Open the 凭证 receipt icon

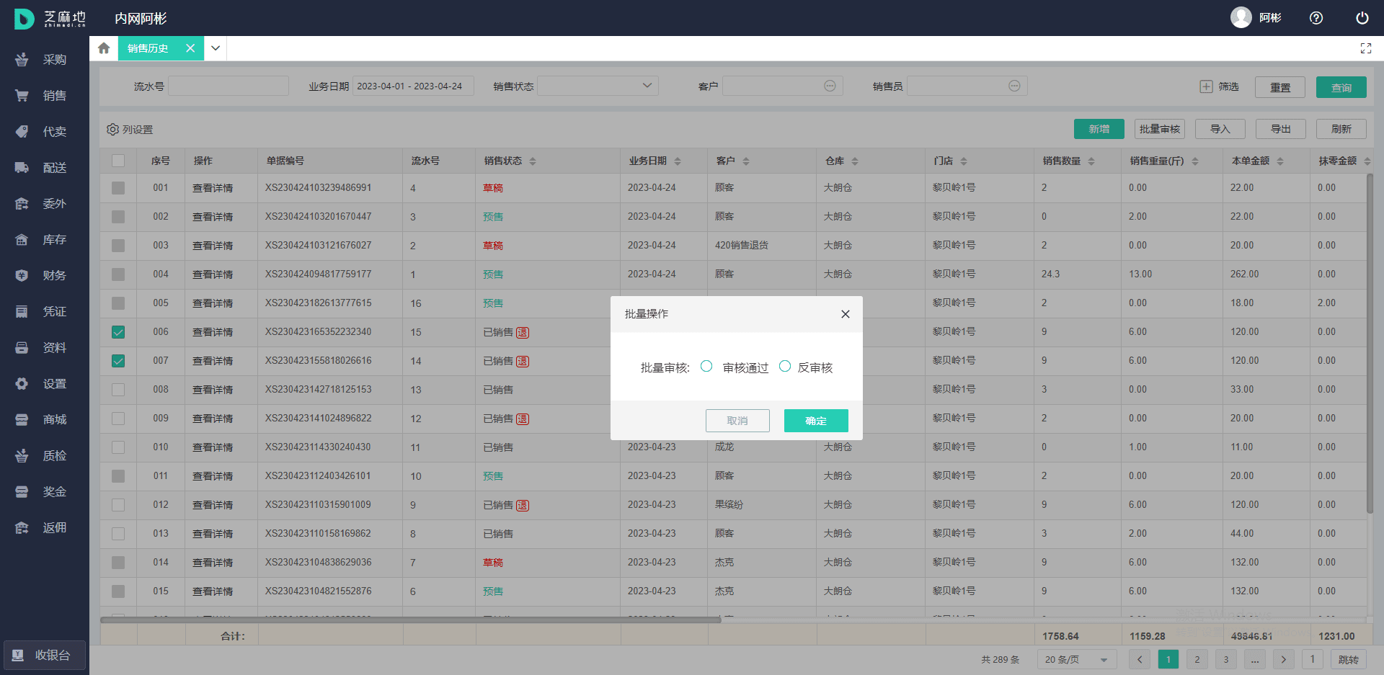tap(22, 311)
